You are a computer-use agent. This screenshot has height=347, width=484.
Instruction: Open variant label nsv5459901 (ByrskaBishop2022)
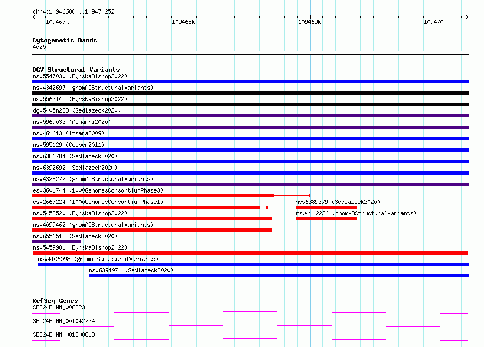coord(80,247)
